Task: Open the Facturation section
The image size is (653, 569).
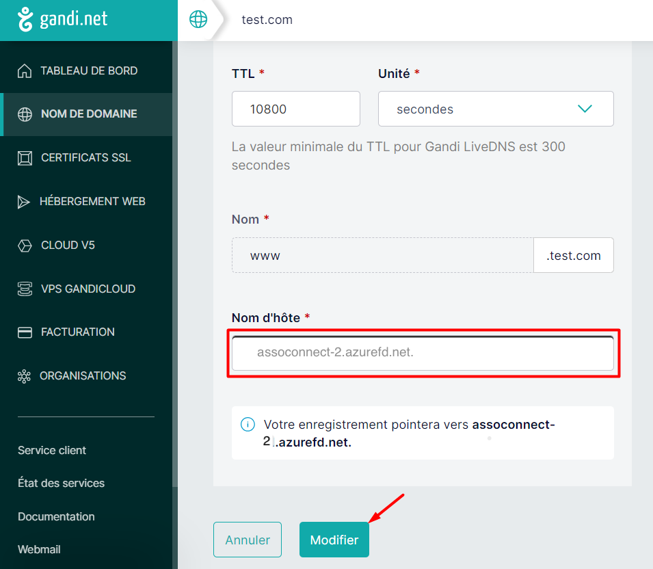Action: click(86, 332)
